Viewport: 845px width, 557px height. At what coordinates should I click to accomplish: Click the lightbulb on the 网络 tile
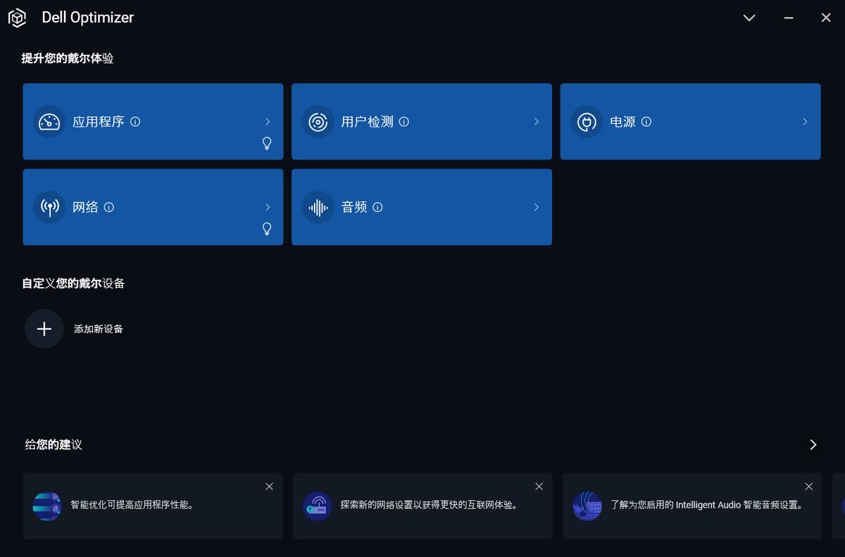267,229
